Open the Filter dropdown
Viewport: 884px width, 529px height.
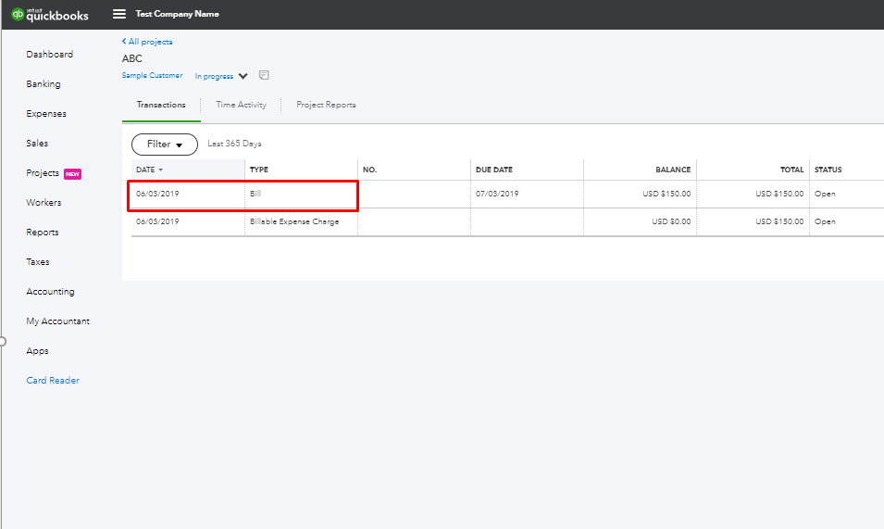point(164,145)
